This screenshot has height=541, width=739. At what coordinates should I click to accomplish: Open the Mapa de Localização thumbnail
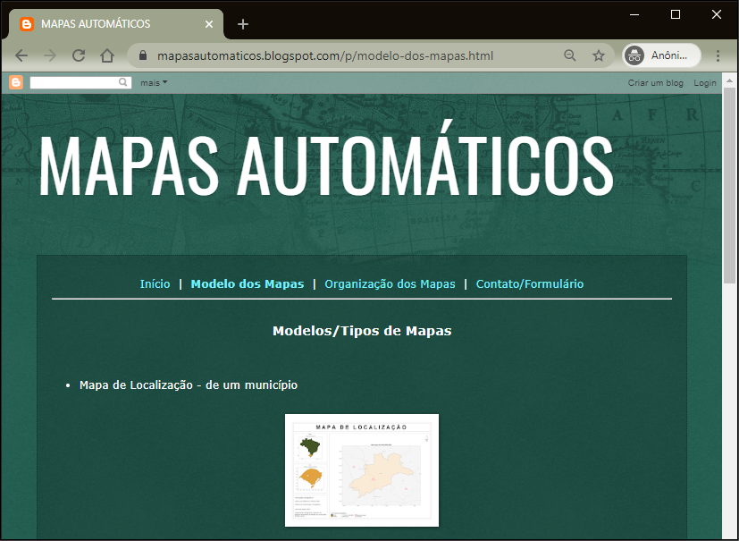tap(362, 470)
